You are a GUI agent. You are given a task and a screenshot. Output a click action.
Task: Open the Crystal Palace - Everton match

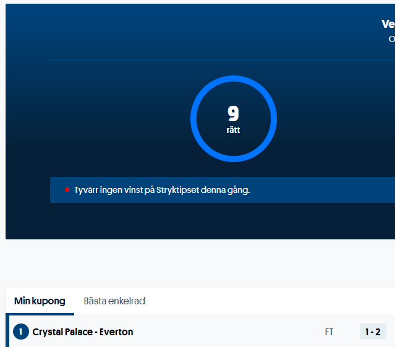coord(185,332)
